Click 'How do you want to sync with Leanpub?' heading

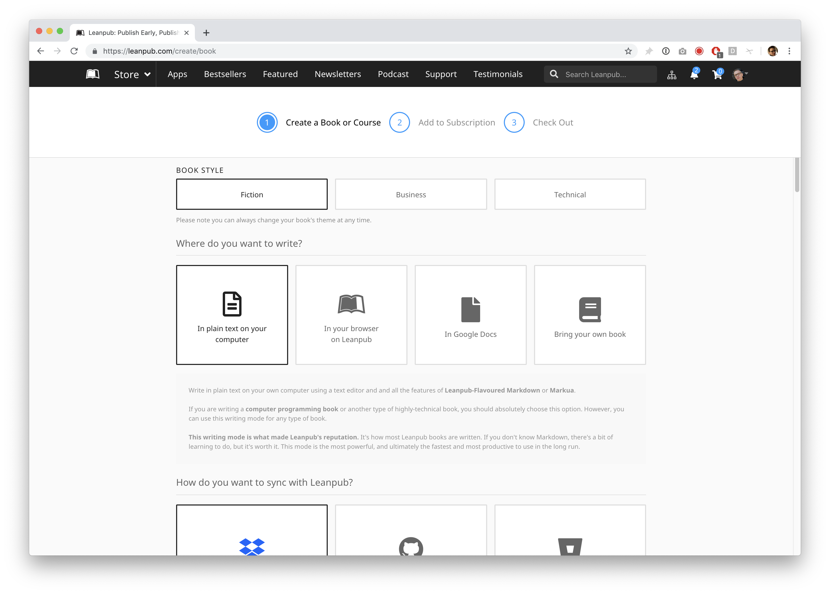(x=264, y=482)
